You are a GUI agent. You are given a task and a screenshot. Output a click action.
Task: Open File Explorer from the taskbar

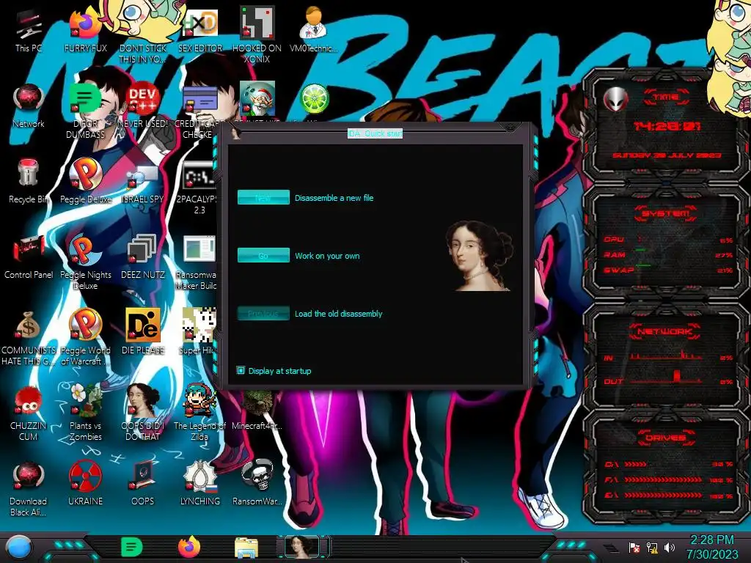(246, 548)
